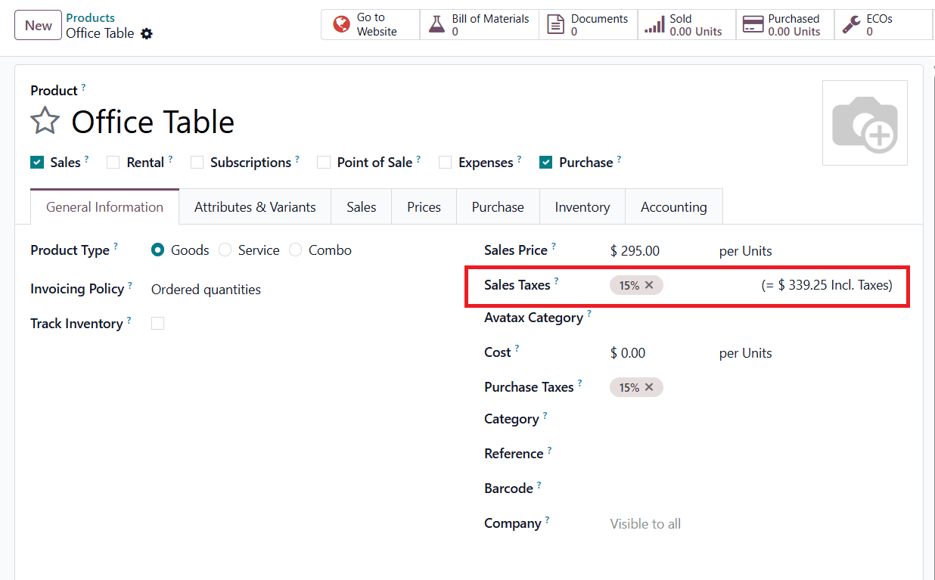The image size is (935, 580).
Task: Select the Service product type
Action: point(225,250)
